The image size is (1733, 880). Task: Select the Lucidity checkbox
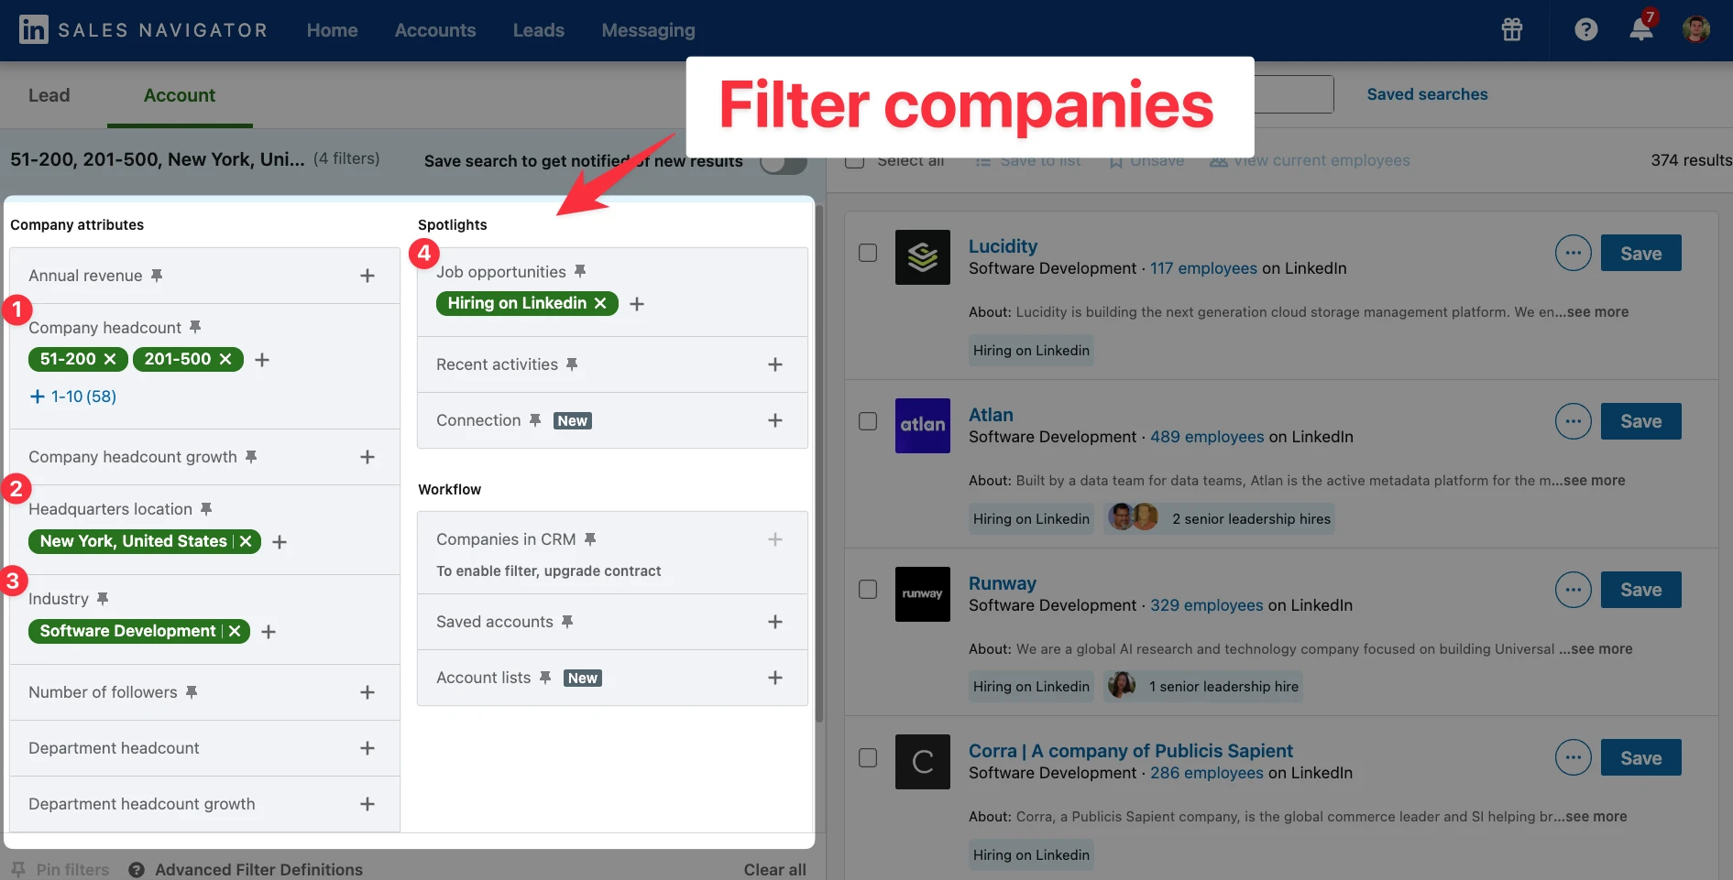coord(868,253)
